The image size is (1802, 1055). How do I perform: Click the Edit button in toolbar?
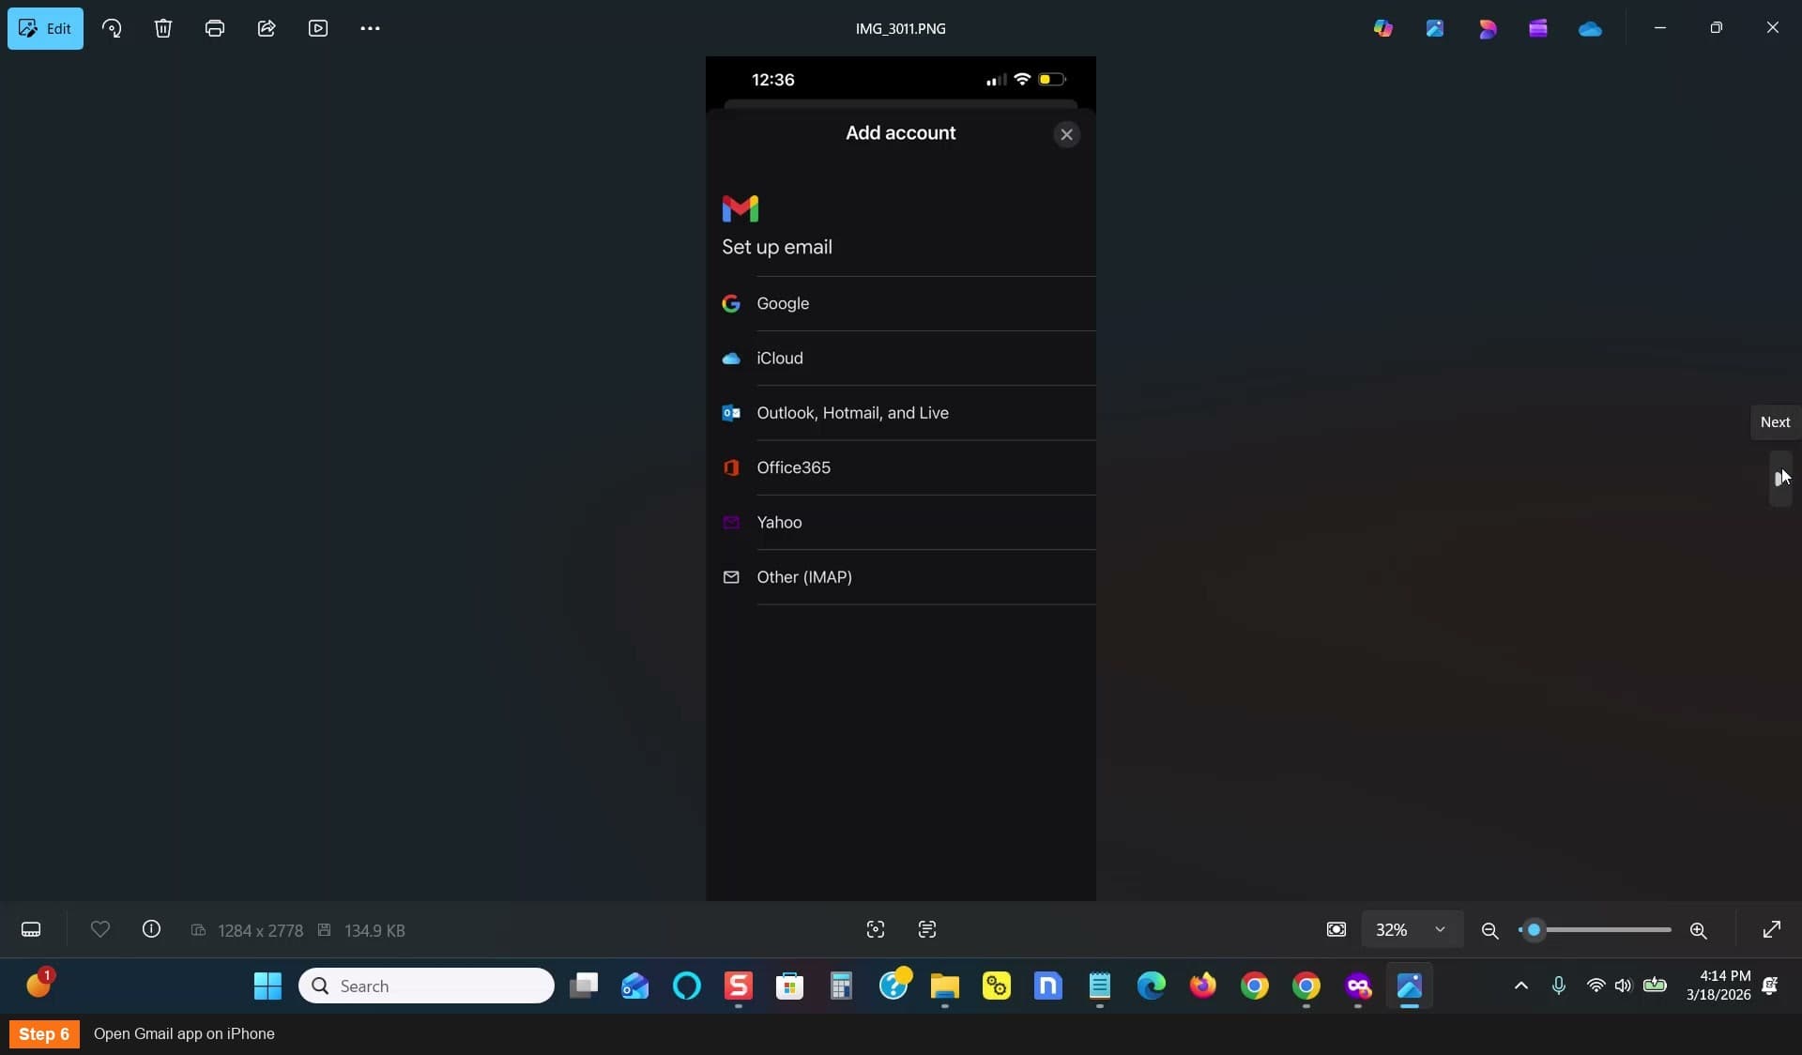(x=45, y=28)
